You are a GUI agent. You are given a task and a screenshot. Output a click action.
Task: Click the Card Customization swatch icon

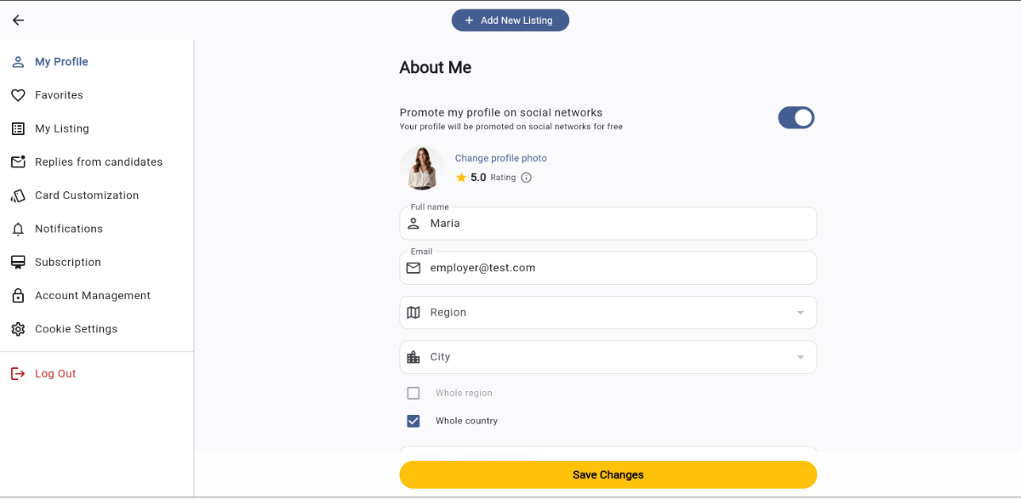[18, 196]
